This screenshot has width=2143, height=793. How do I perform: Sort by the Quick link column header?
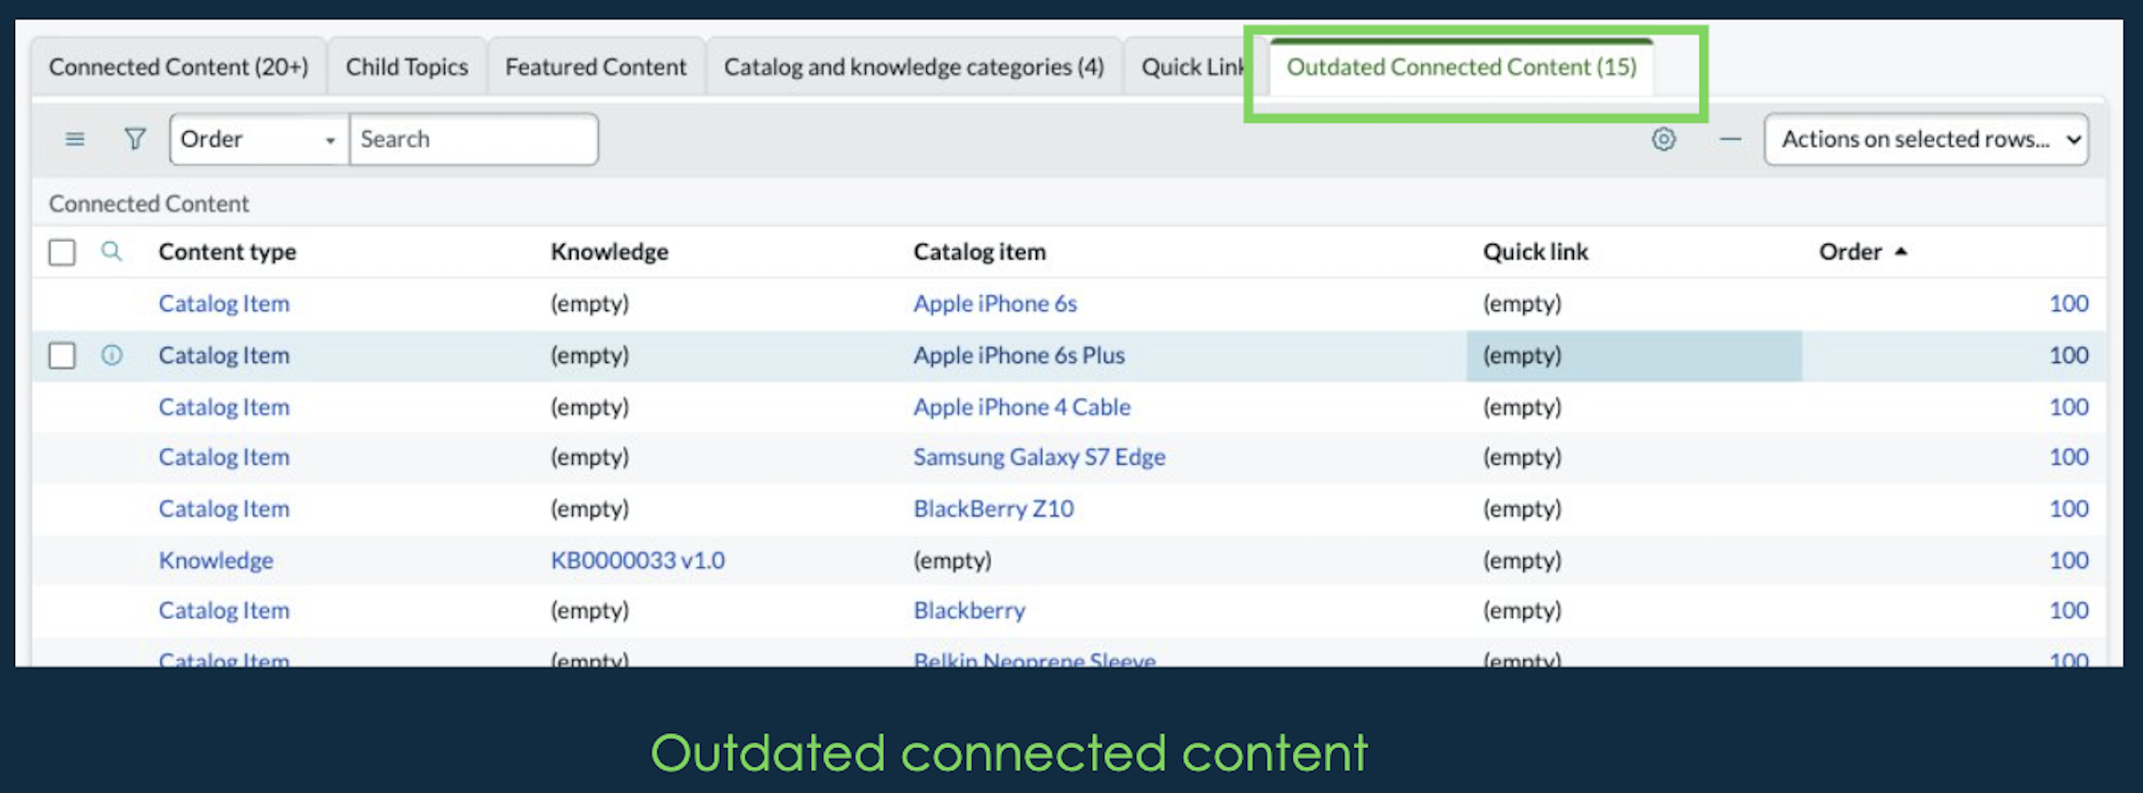coord(1536,251)
